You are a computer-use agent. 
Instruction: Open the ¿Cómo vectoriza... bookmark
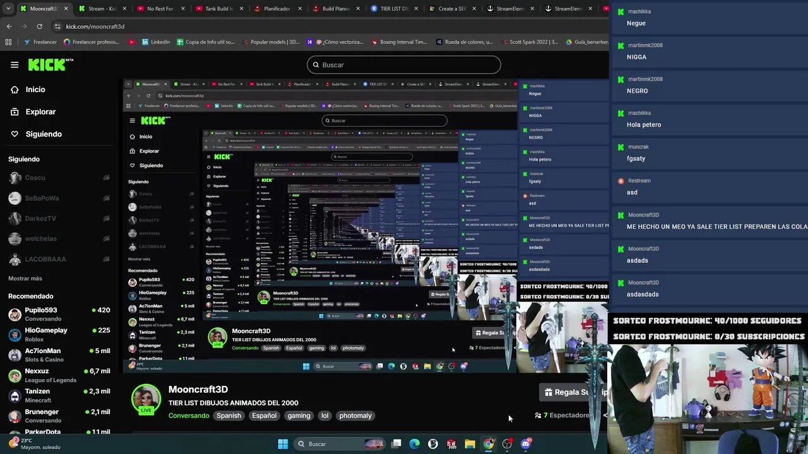click(335, 42)
